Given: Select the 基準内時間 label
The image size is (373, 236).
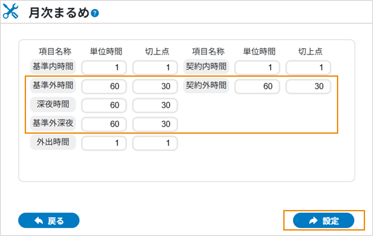Looking at the screenshot, I should [x=53, y=66].
